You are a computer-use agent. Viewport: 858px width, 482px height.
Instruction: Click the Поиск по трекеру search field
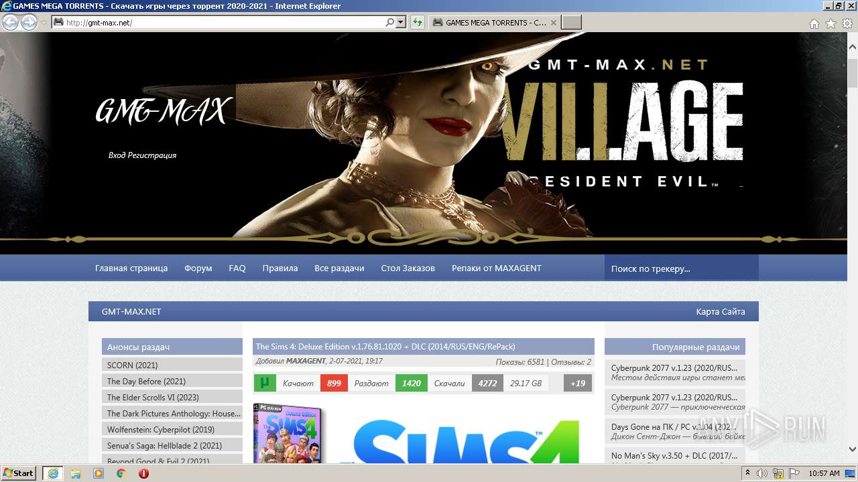(x=682, y=268)
